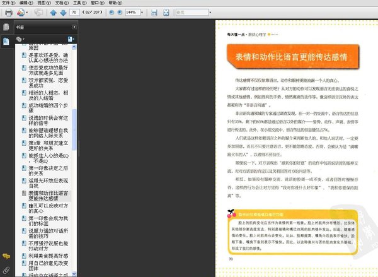Click the zoom in plus button

pos(120,13)
